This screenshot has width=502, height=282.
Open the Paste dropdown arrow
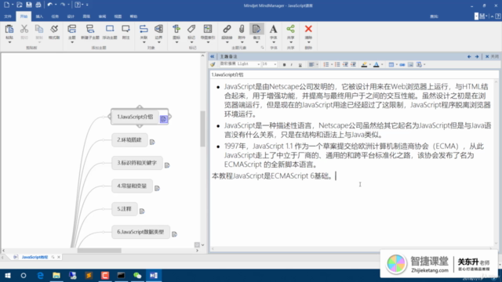(x=9, y=42)
